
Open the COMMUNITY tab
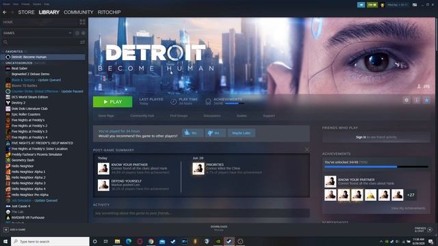79,12
